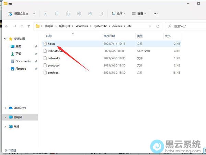The width and height of the screenshot is (206, 155).
Task: Click the Delete trash can icon
Action: coord(101,14)
